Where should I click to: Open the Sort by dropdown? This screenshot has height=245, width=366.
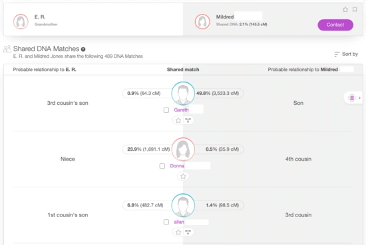(346, 54)
